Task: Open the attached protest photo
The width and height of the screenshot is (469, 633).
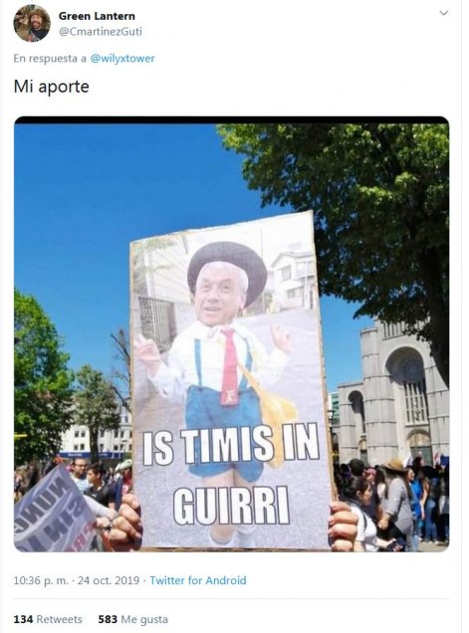Action: point(231,333)
